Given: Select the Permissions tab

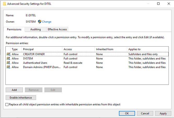Looking at the screenshot, I should click(x=14, y=29).
